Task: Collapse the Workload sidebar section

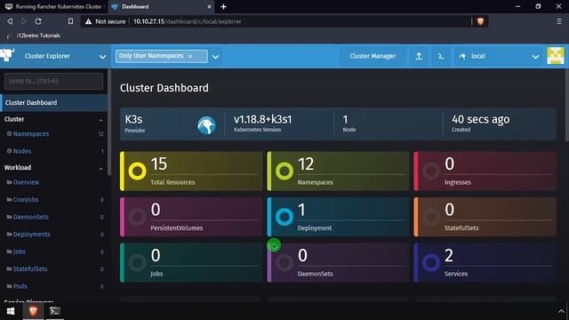Action: click(x=100, y=168)
